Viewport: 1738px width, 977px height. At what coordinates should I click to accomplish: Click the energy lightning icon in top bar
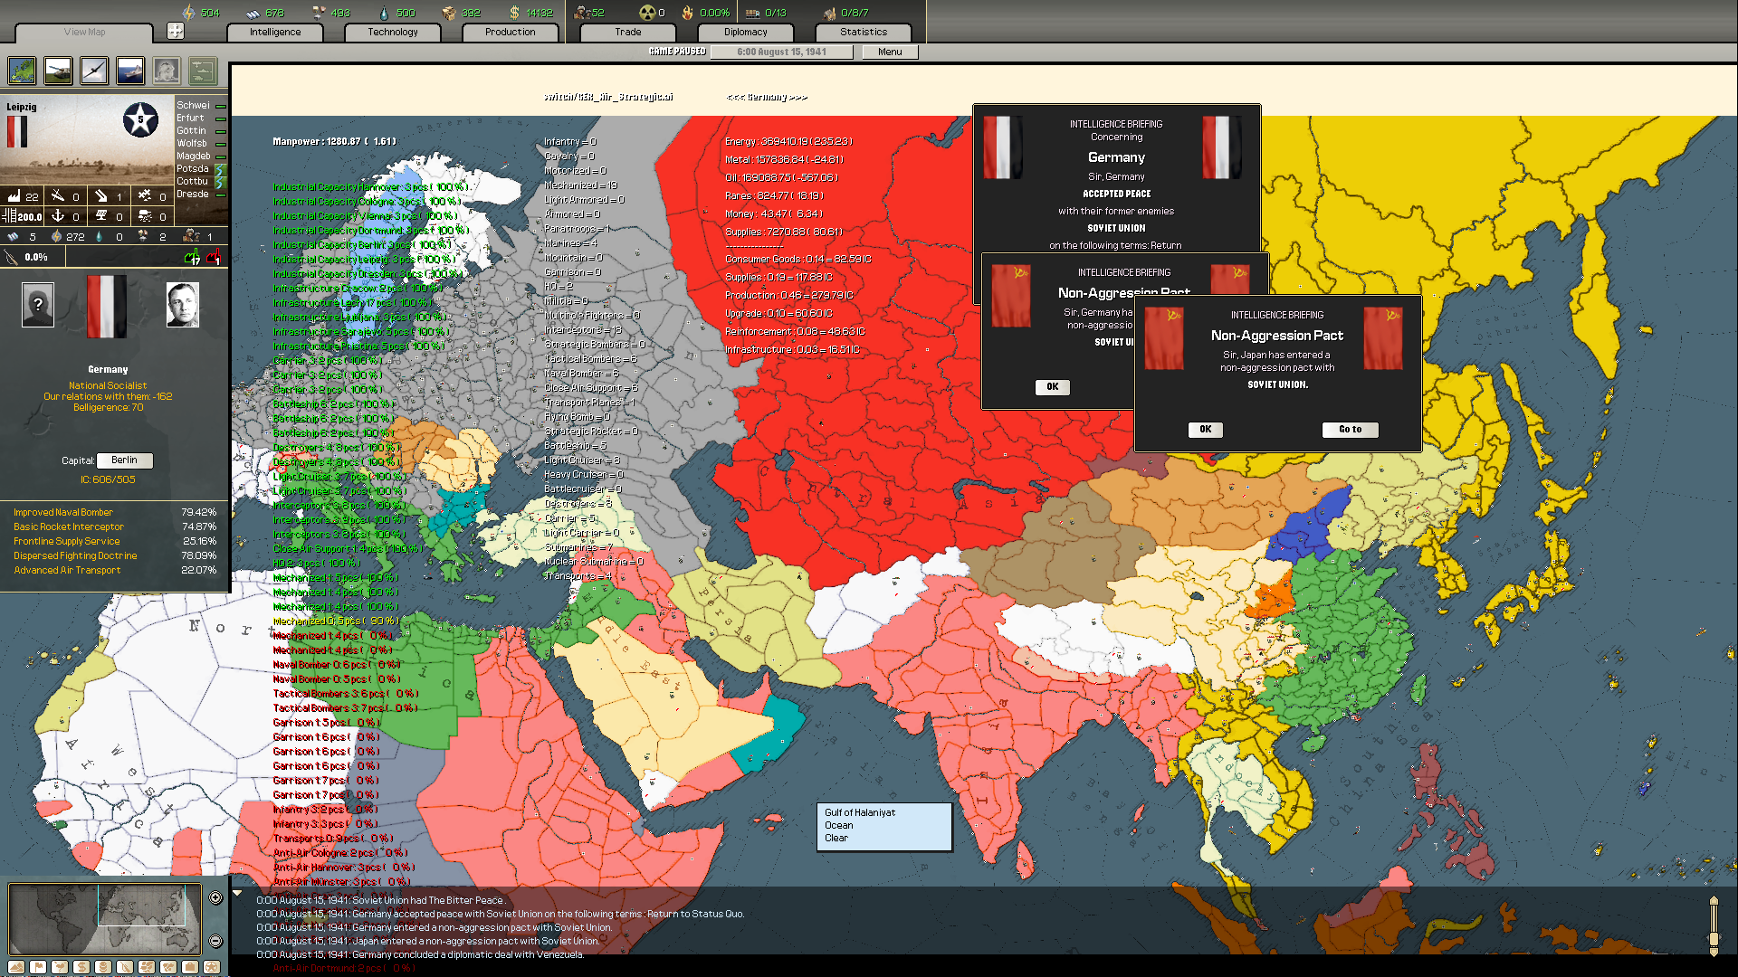point(190,12)
